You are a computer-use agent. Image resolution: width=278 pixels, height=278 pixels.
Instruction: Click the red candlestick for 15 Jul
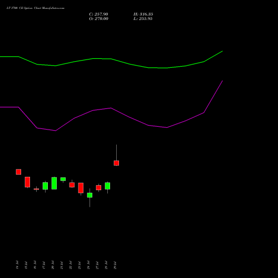(x=27, y=182)
